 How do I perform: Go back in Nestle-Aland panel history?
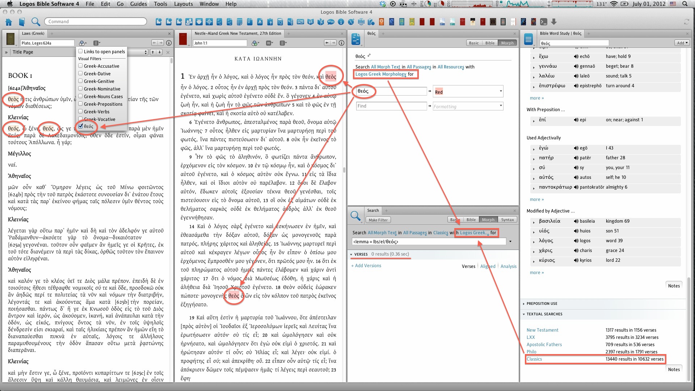(327, 43)
